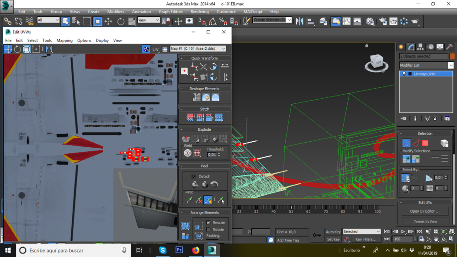
Task: Collapse the Quick Transform rollout
Action: pyautogui.click(x=204, y=58)
